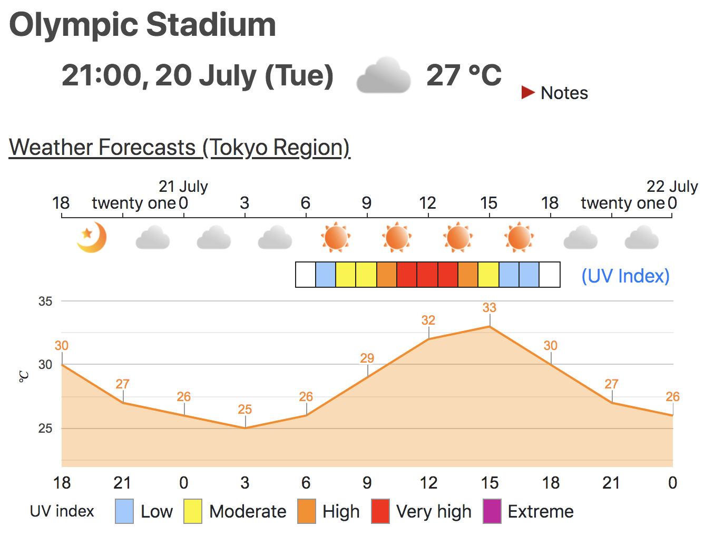Click the large cloud icon beside 27 °C
Screen dimensions: 724x545
click(383, 76)
